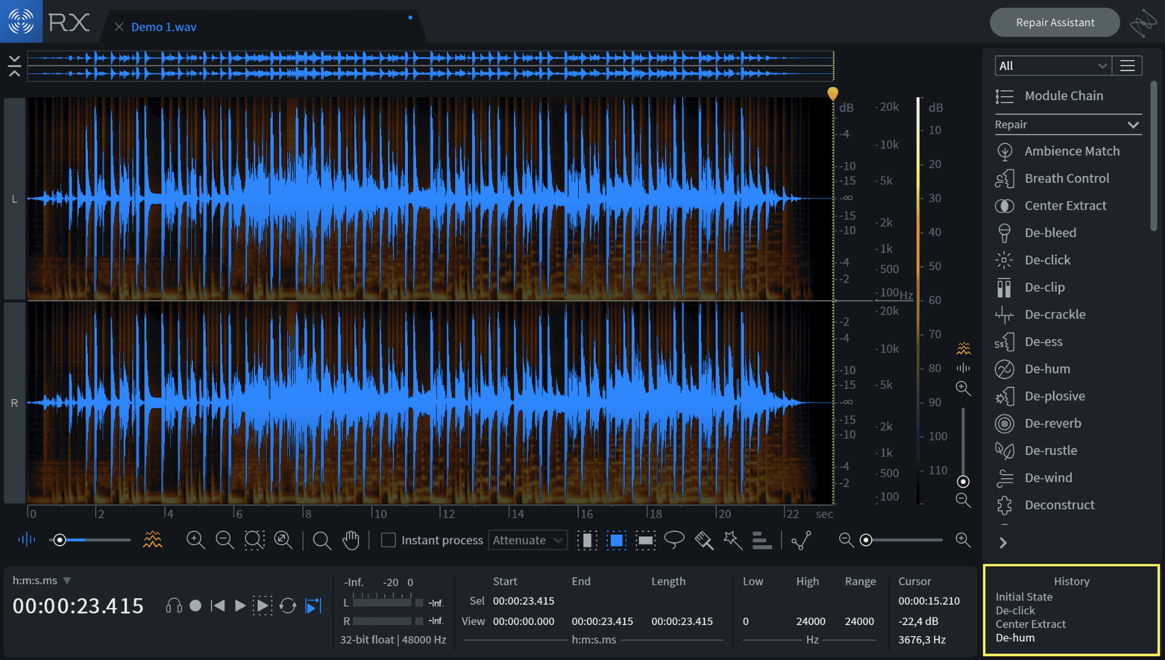1165x660 pixels.
Task: Click the De-hum module icon
Action: coord(1004,369)
